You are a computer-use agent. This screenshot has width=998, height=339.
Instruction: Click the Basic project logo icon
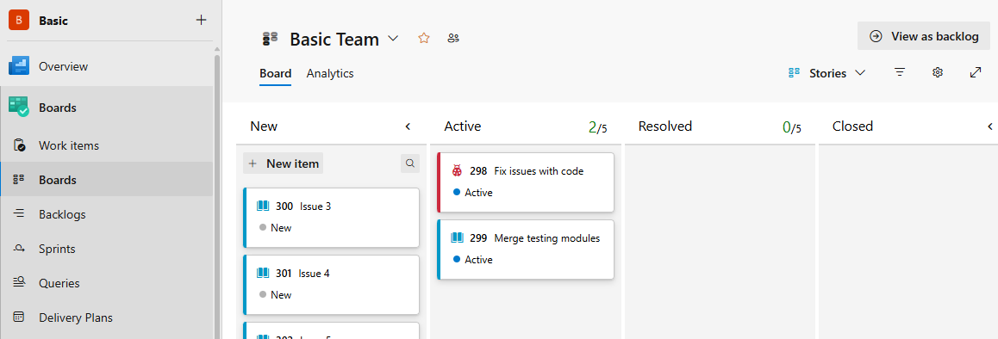[x=19, y=21]
